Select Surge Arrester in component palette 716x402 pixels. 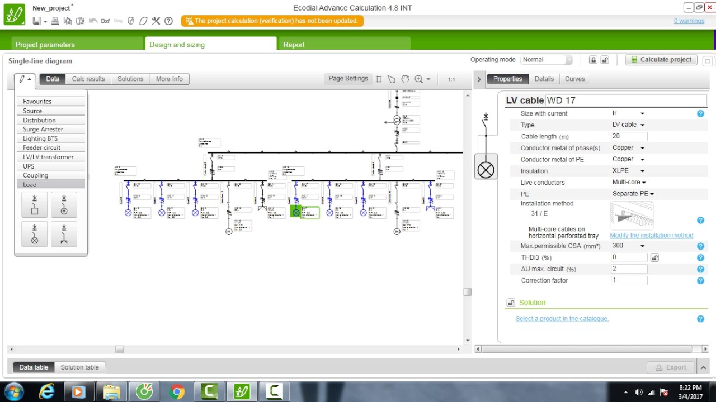pyautogui.click(x=51, y=129)
